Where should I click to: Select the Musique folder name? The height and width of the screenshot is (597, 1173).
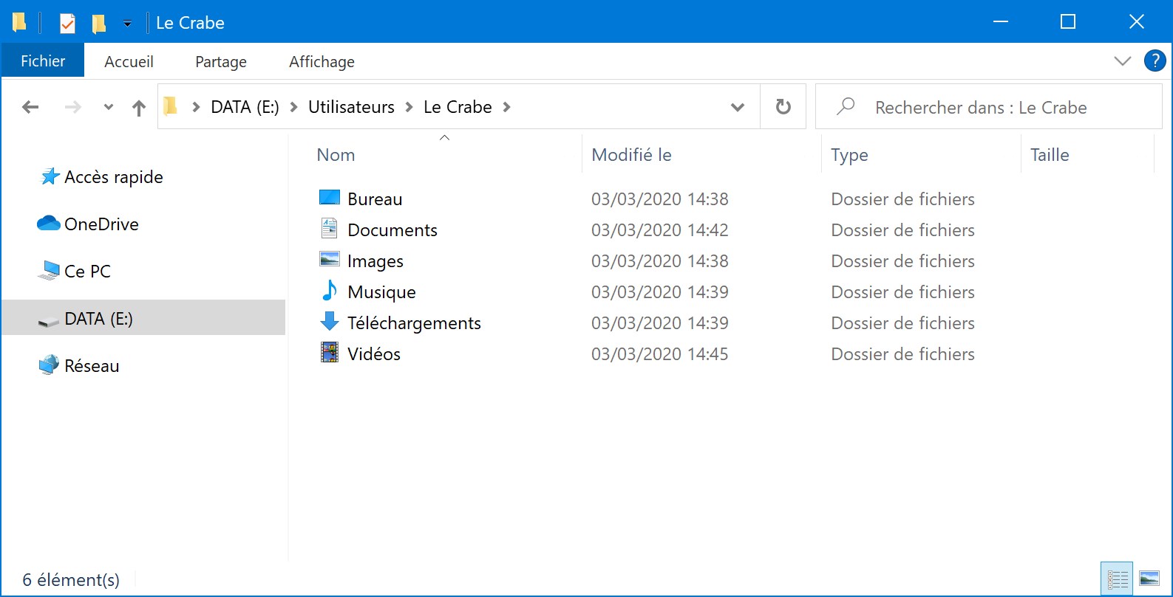pyautogui.click(x=381, y=292)
